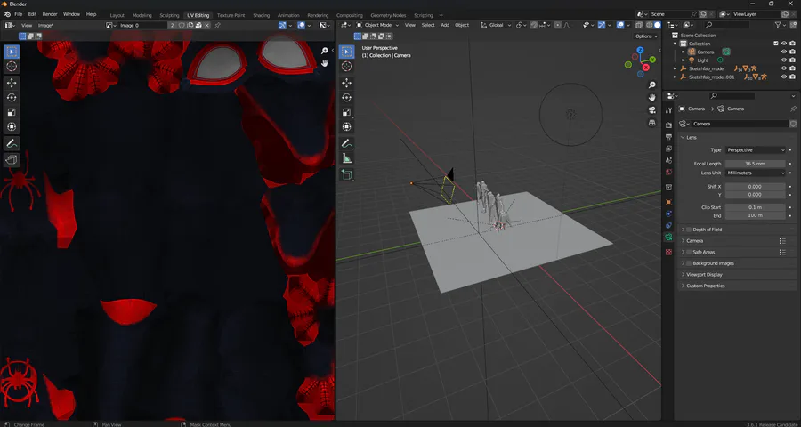801x427 pixels.
Task: Click the zoom magnifier in the image editor
Action: click(324, 51)
